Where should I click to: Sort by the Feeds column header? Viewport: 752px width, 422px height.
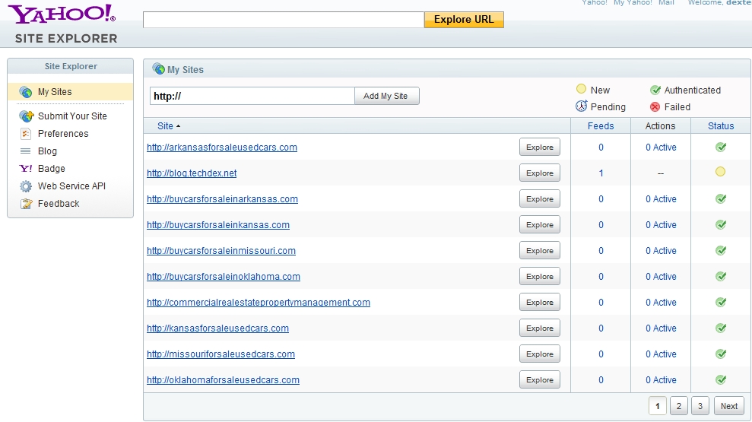pyautogui.click(x=601, y=126)
